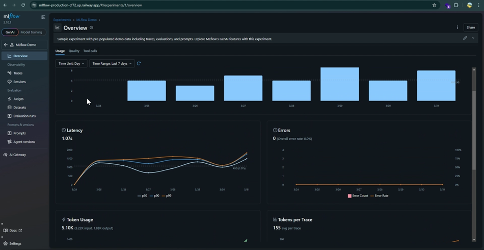Open Datasets in the sidebar
The width and height of the screenshot is (484, 250).
point(24,108)
